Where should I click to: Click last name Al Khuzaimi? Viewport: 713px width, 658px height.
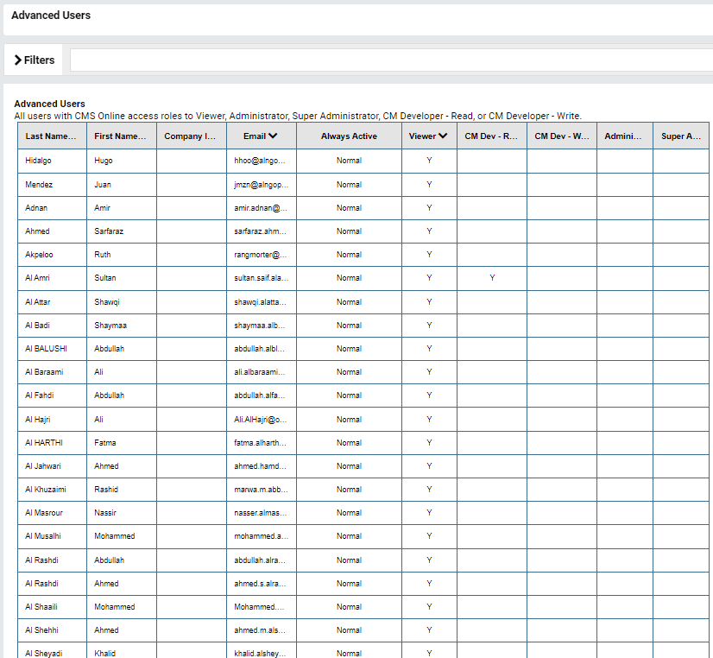coord(46,490)
